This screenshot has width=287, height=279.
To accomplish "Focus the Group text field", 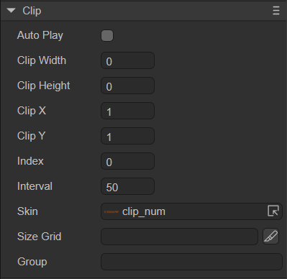I will click(191, 262).
